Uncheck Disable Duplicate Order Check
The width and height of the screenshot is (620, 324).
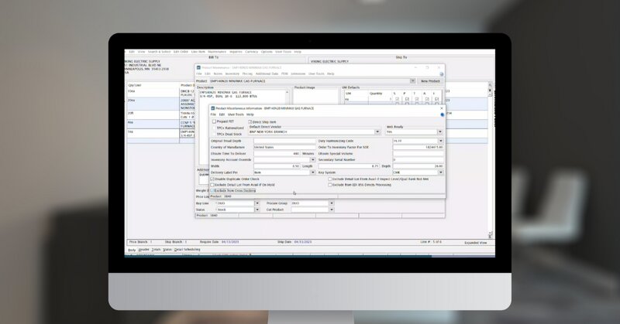point(212,179)
